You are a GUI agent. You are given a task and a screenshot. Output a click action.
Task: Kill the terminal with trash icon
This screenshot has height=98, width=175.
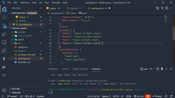tap(162, 69)
